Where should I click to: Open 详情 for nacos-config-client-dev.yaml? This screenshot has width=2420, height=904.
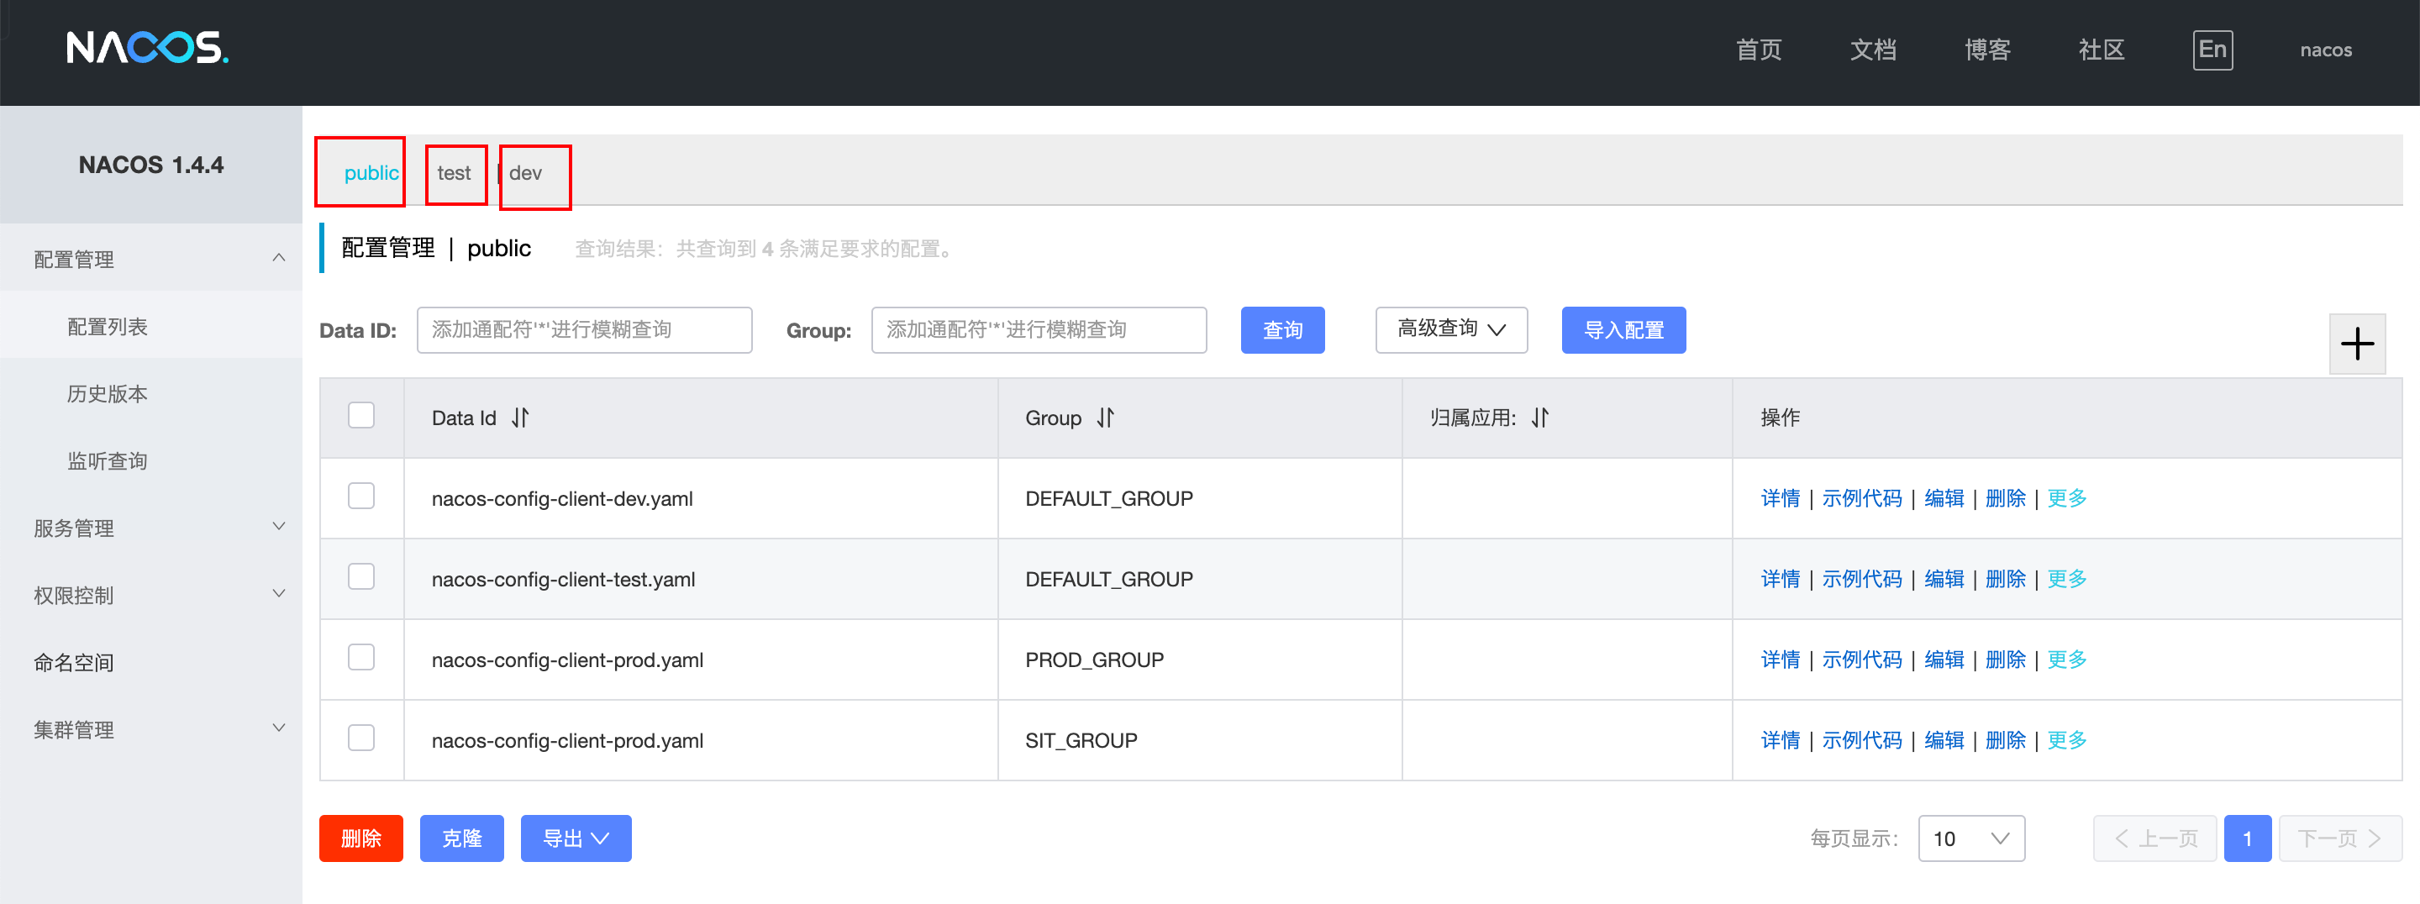point(1781,498)
